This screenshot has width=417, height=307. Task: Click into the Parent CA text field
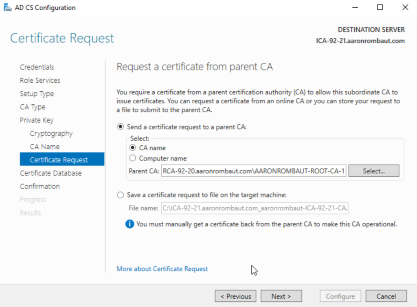tap(254, 171)
